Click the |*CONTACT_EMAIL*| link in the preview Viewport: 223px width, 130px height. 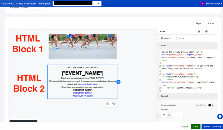pos(83,93)
